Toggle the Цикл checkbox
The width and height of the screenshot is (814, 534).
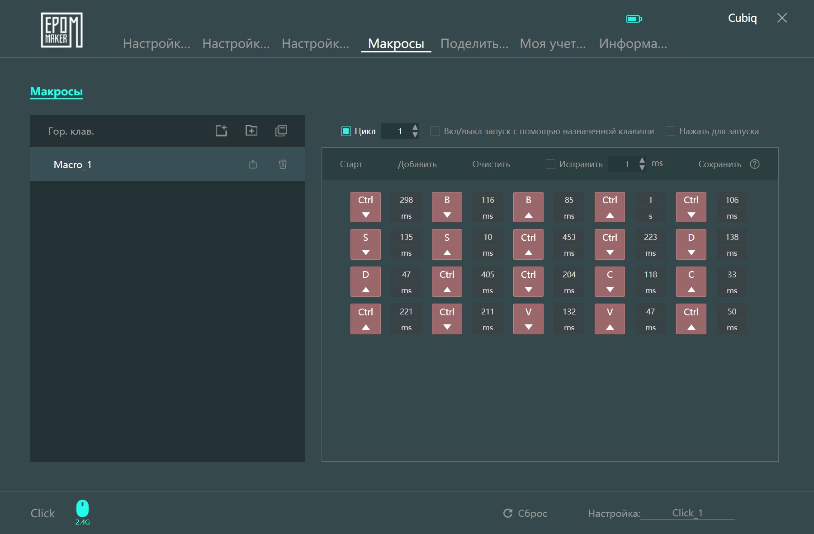tap(346, 131)
